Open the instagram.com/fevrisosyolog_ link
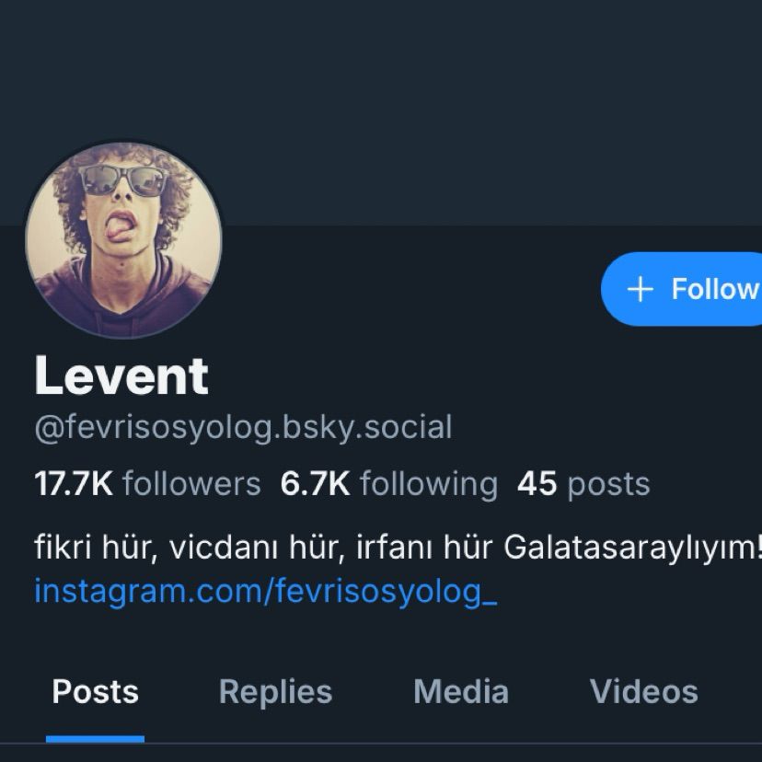Viewport: 762px width, 762px height. [265, 591]
